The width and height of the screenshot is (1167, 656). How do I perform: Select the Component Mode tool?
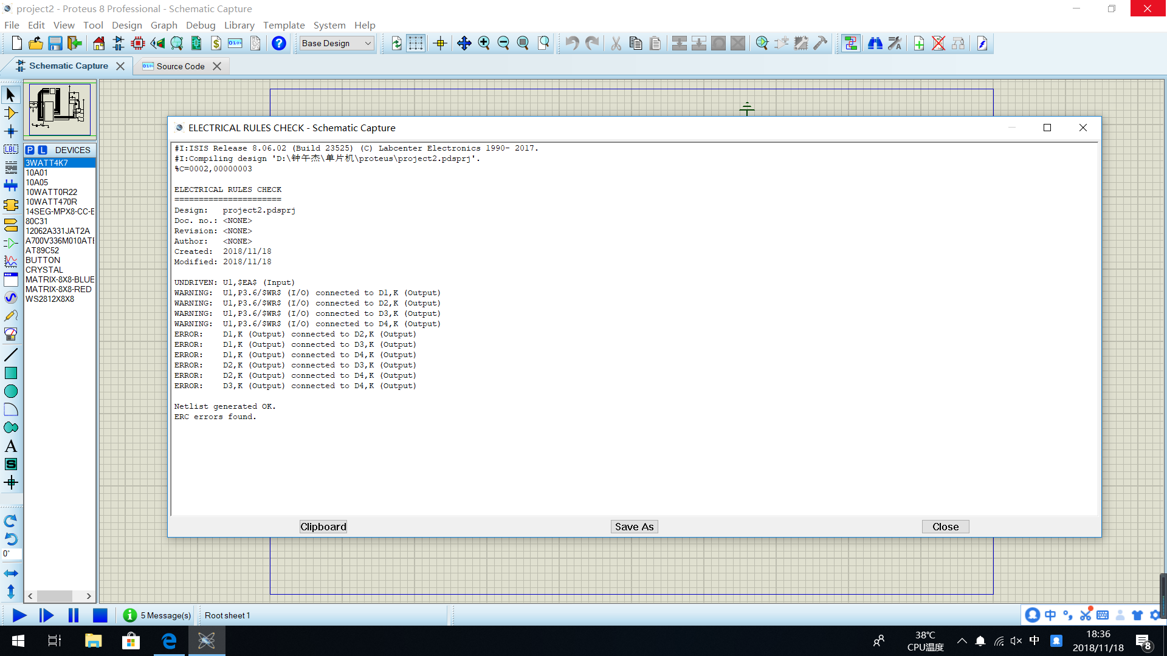click(x=11, y=113)
